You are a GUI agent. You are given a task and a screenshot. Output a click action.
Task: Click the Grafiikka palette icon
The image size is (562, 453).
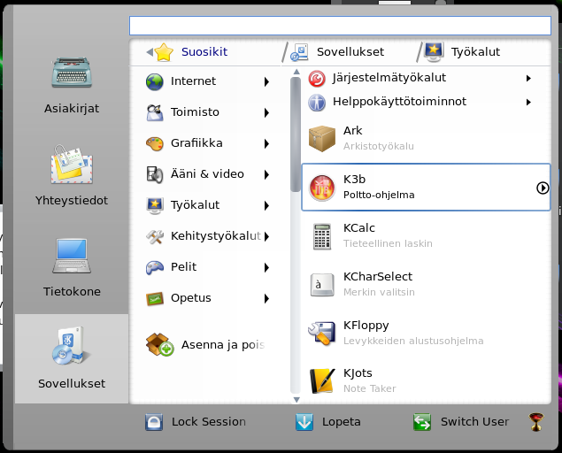click(x=155, y=143)
